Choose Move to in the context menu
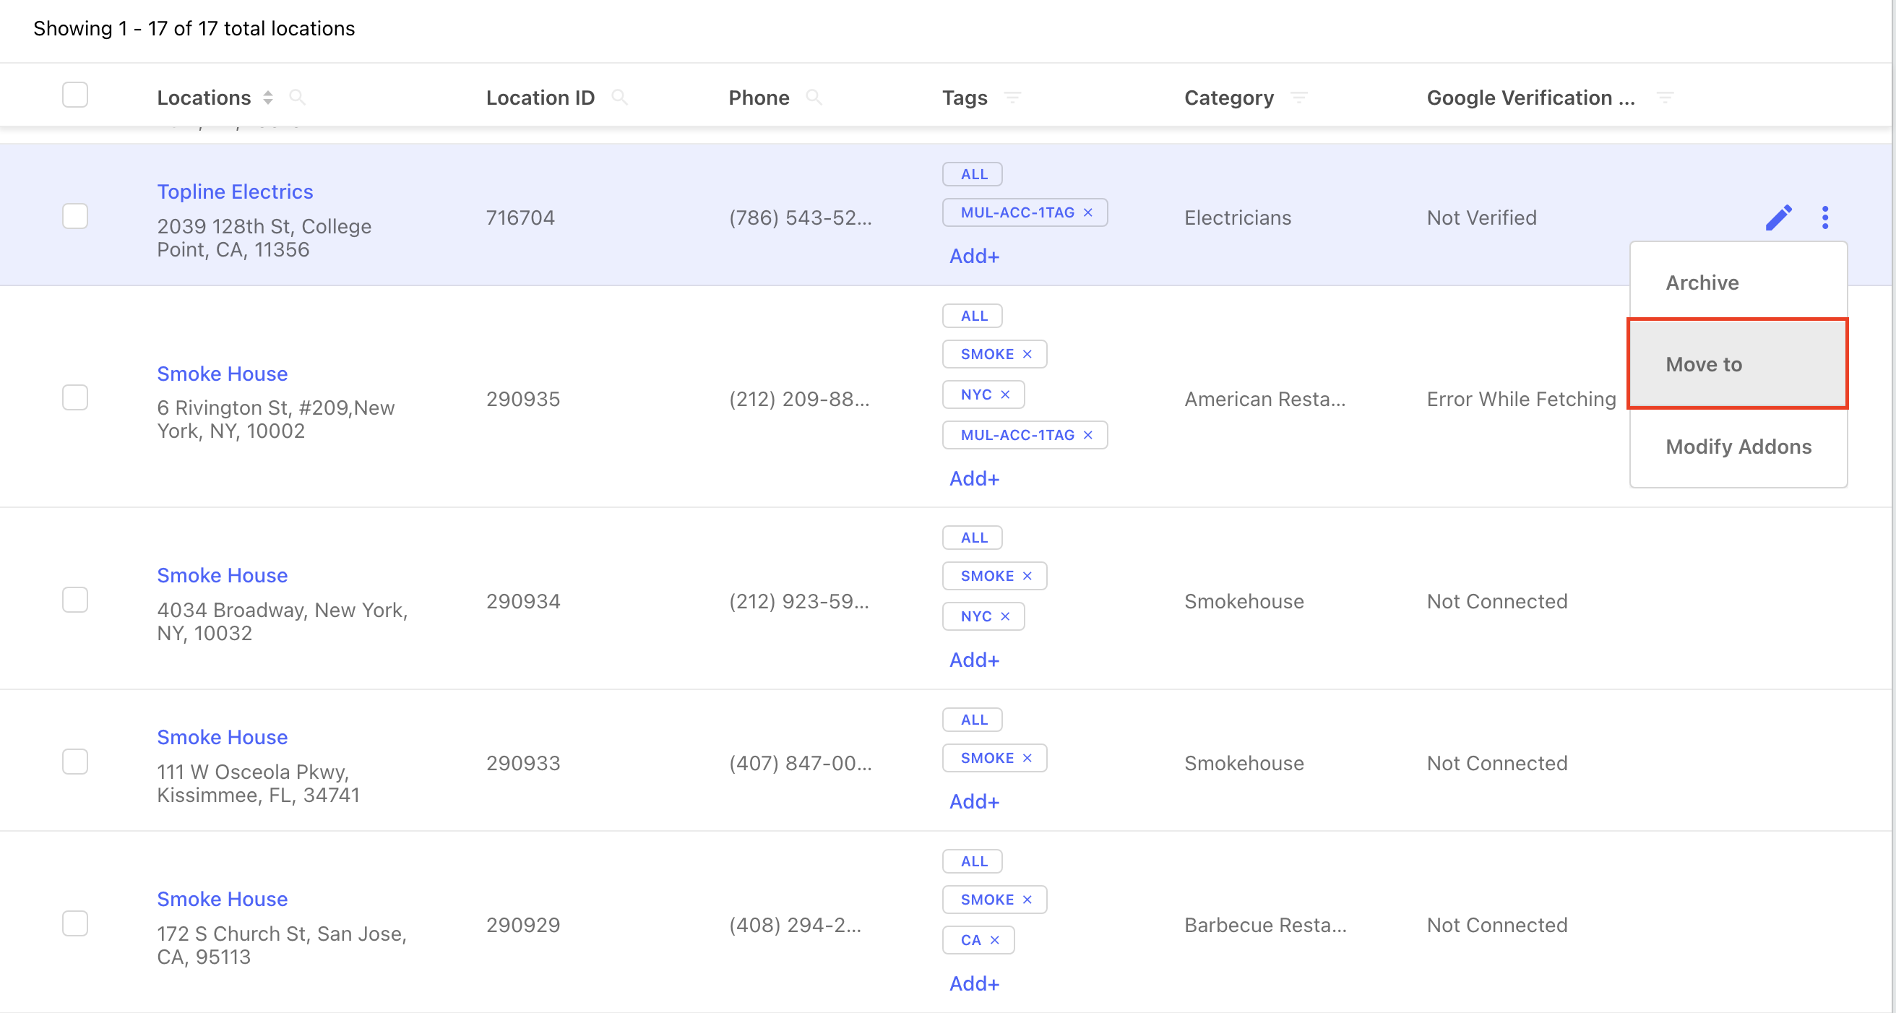Screen dimensions: 1896x1013 click(x=1738, y=364)
